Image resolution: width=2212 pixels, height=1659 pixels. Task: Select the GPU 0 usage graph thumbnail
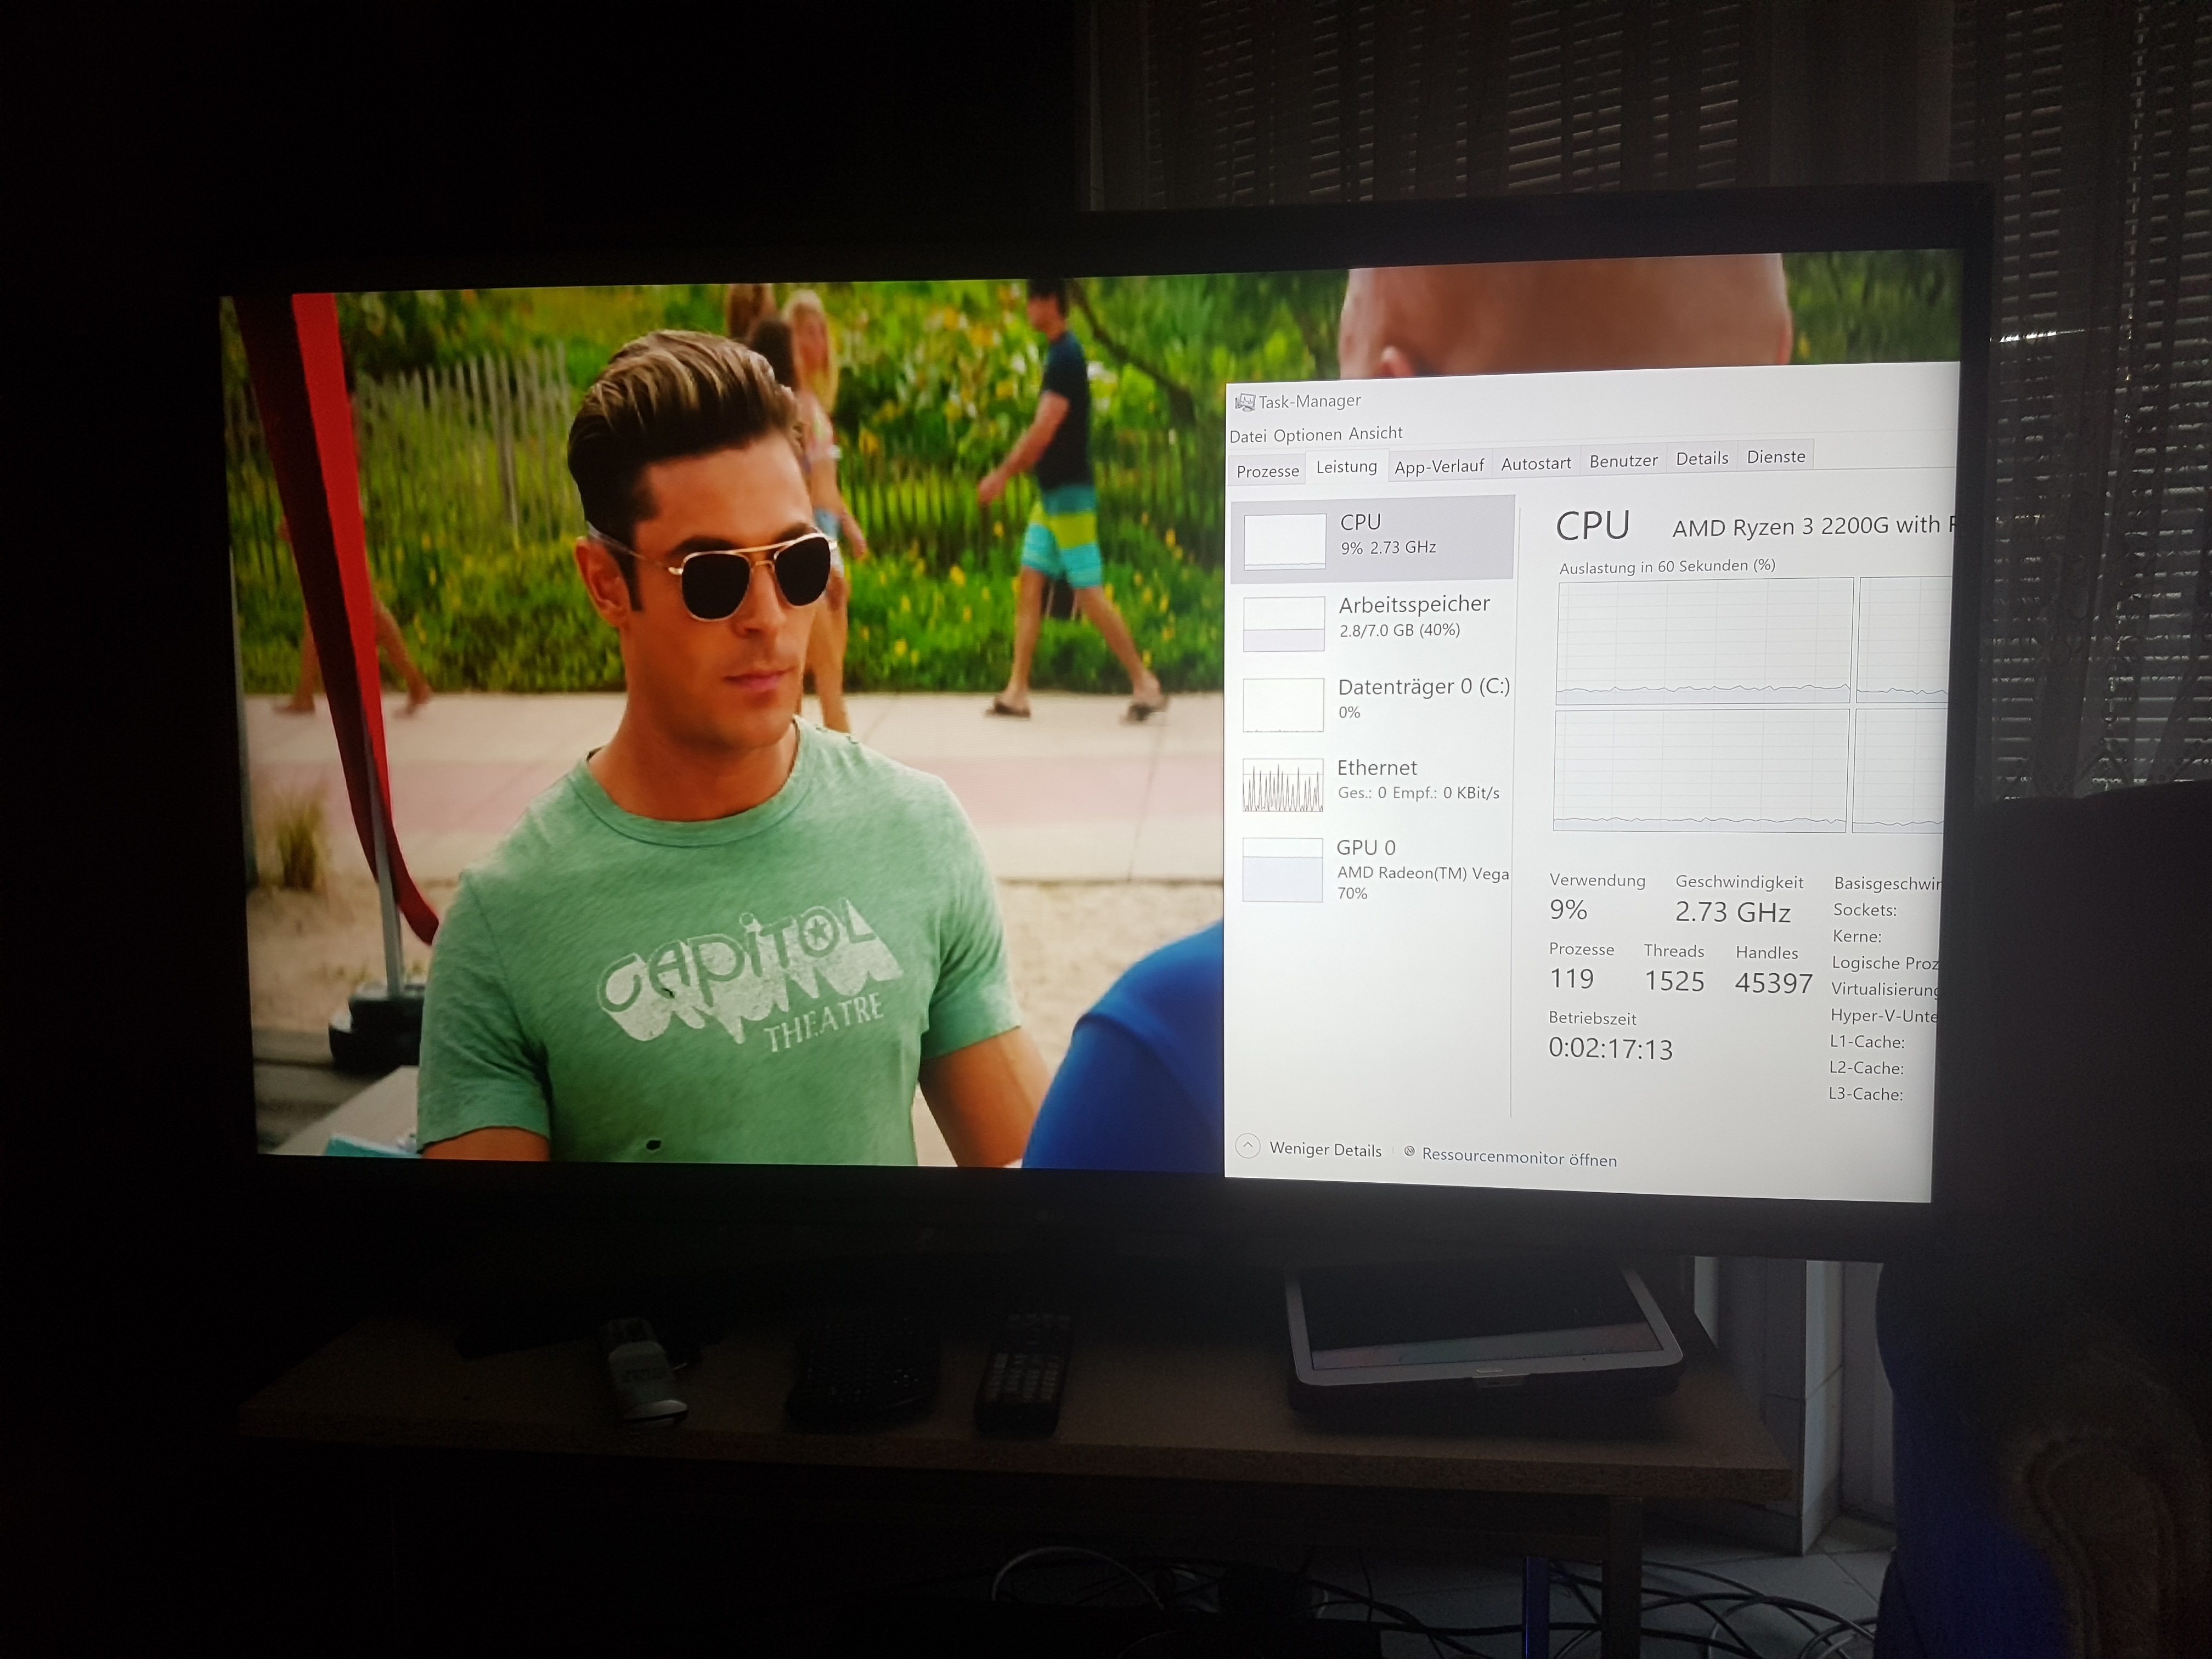(x=1282, y=870)
